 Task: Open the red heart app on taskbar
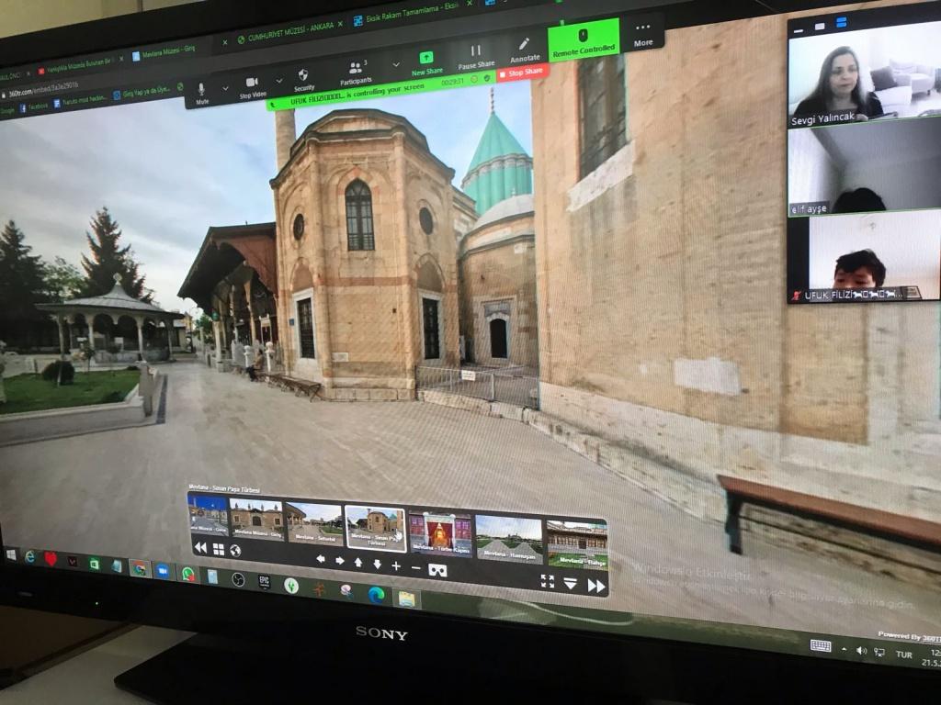[51, 559]
